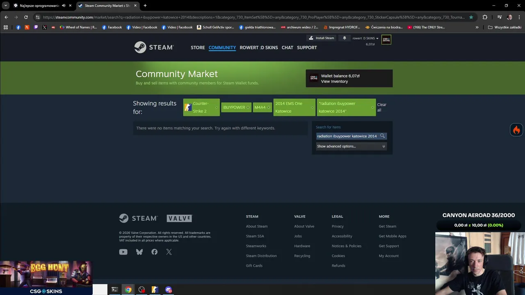Click the magnifier search icon in item search
525x295 pixels.
tap(382, 136)
